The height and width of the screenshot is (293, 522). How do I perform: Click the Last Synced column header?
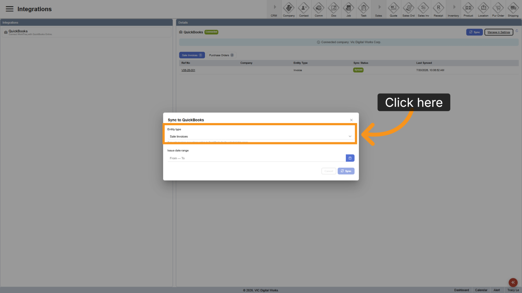point(424,63)
